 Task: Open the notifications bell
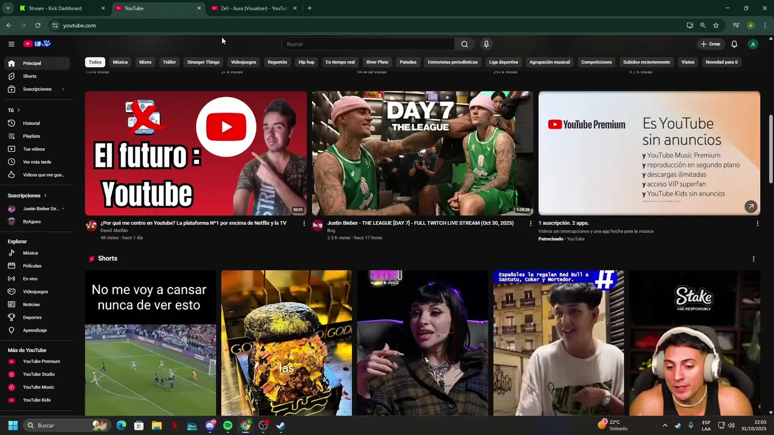click(x=734, y=44)
